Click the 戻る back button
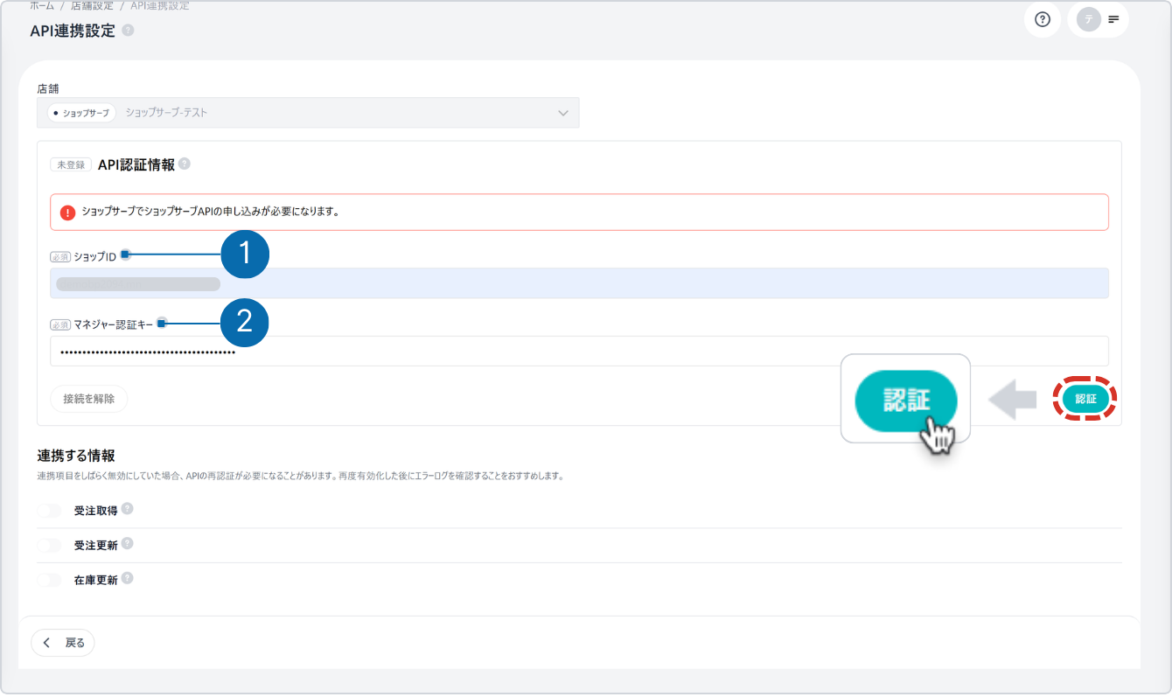The height and width of the screenshot is (697, 1172). pyautogui.click(x=63, y=643)
